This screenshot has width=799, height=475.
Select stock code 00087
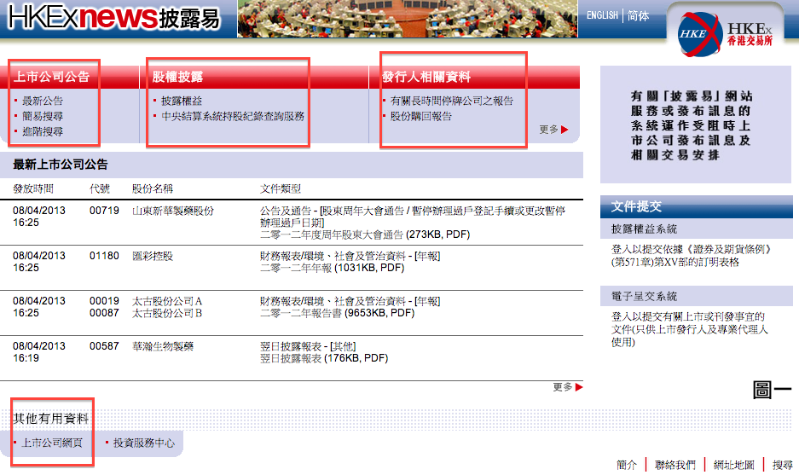[x=104, y=313]
